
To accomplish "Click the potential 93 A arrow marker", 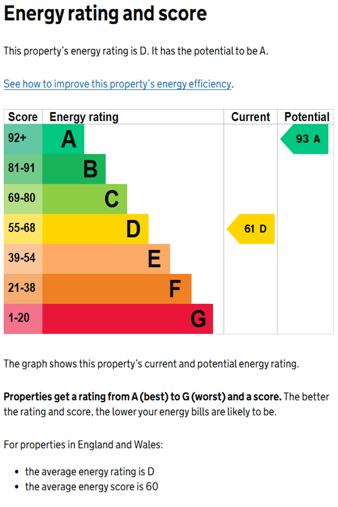I will [306, 139].
